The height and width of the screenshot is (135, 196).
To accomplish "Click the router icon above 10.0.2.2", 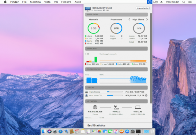I will (116, 107).
